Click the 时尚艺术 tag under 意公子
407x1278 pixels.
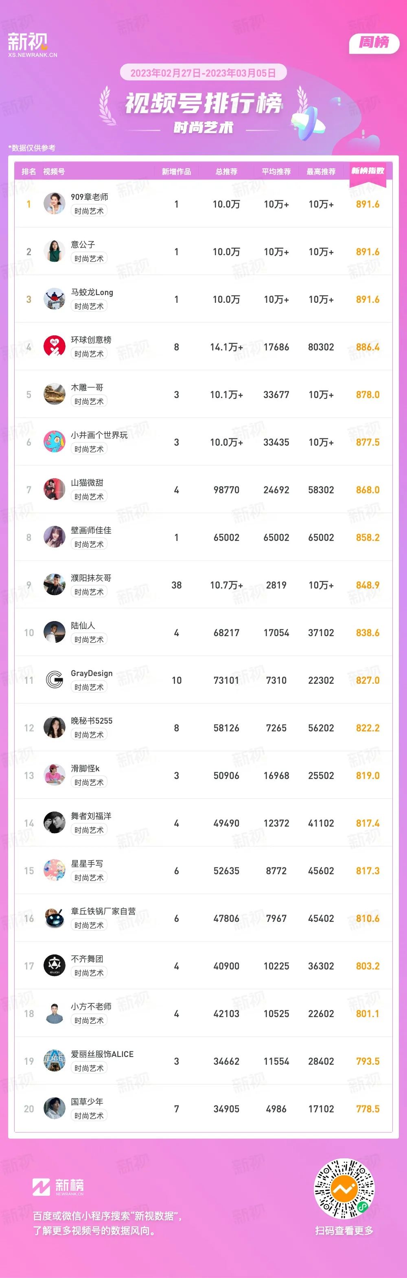point(90,259)
